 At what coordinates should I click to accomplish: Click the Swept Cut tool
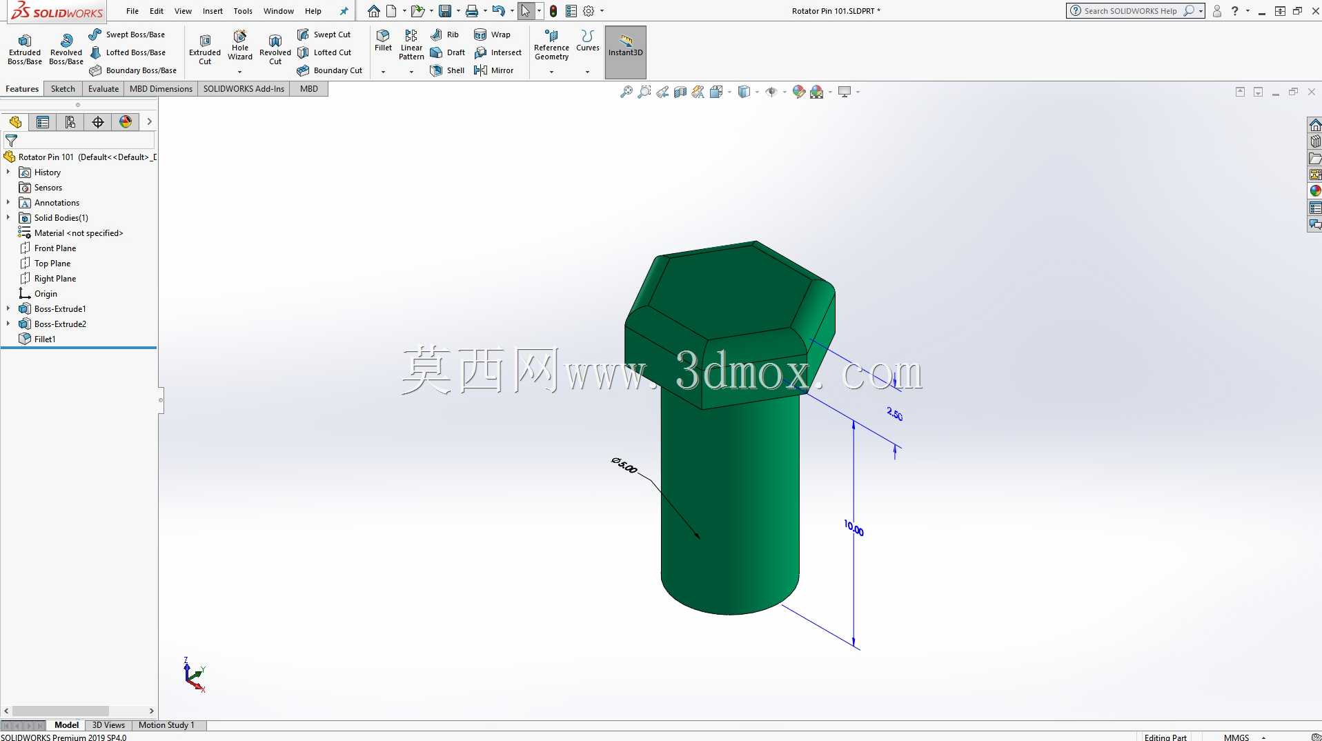[324, 34]
